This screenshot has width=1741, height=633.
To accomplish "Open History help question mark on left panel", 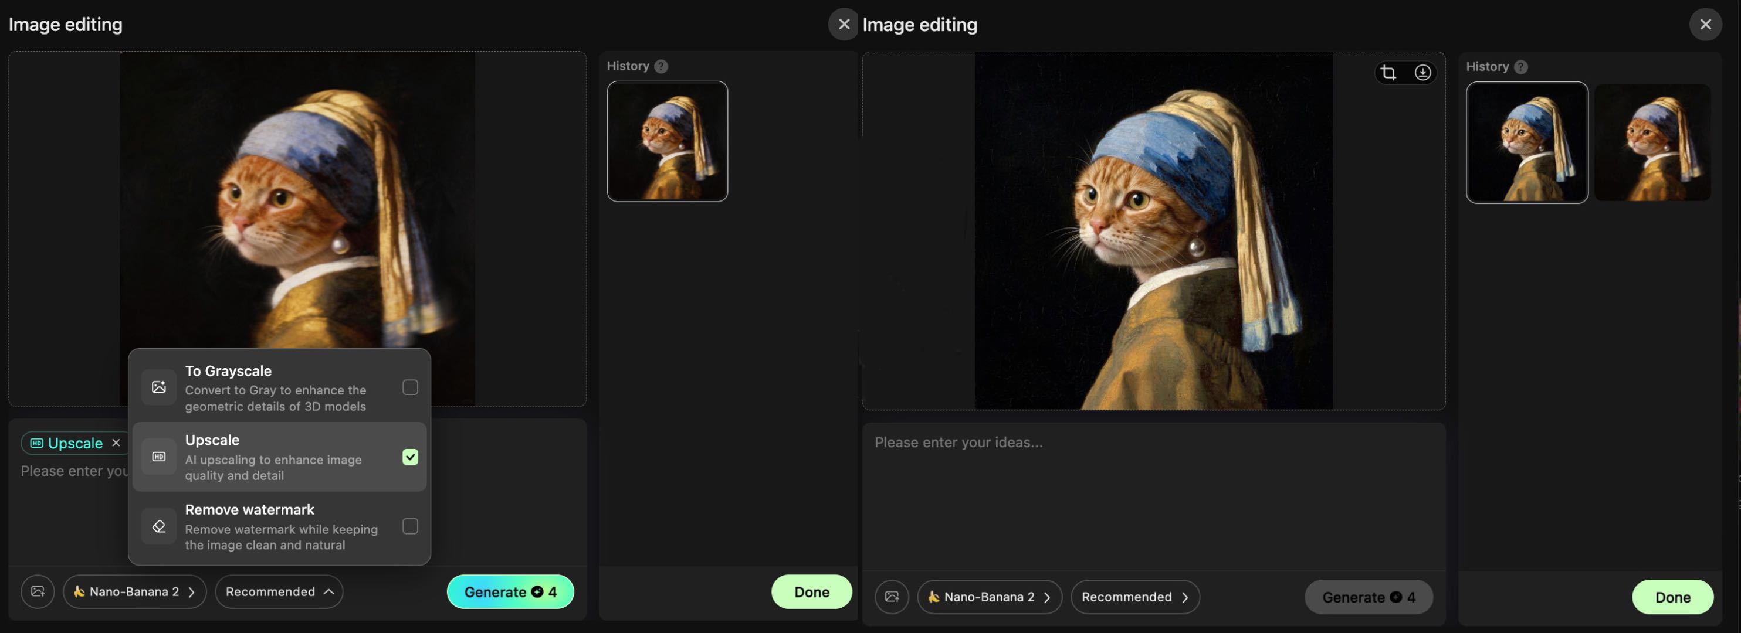I will (661, 66).
